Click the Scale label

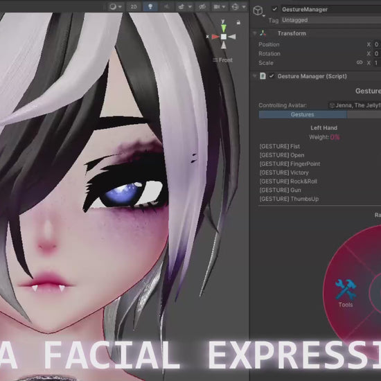pos(266,63)
